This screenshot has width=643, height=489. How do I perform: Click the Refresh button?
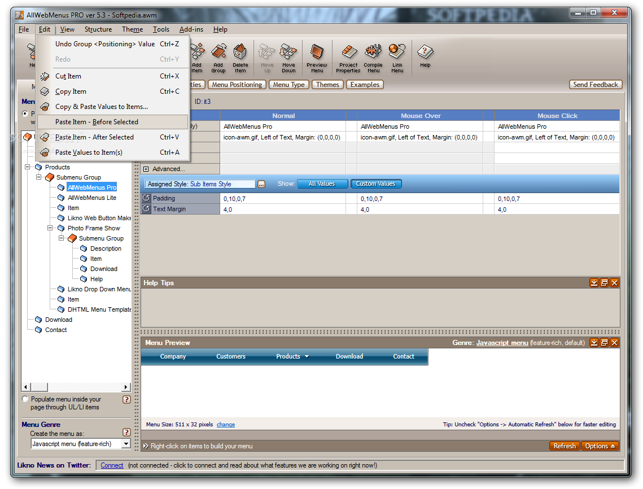point(565,446)
